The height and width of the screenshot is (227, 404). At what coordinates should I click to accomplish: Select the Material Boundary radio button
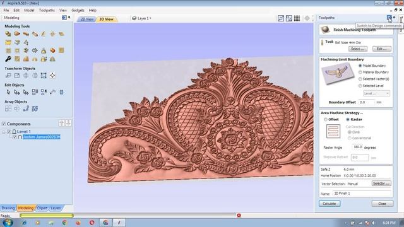click(x=360, y=73)
